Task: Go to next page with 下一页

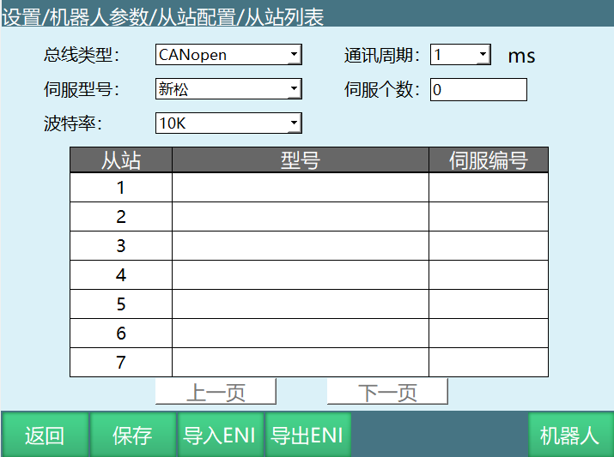Action: 387,392
